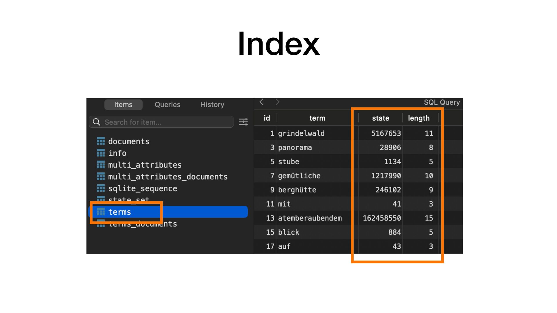
Task: Open the History tab
Action: click(x=212, y=105)
